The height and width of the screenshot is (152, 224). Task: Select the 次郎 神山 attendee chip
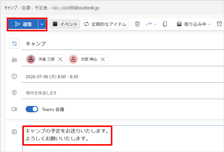click(x=88, y=59)
